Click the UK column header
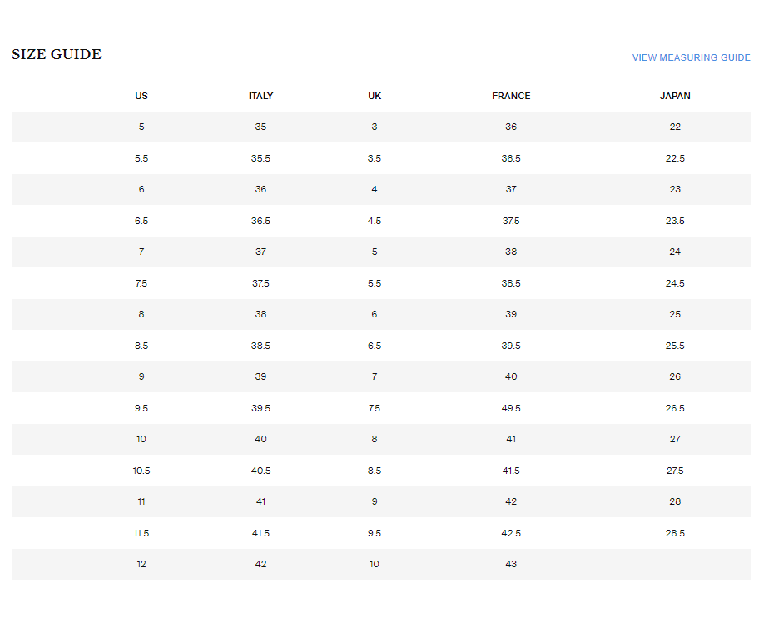The height and width of the screenshot is (643, 759). tap(375, 96)
